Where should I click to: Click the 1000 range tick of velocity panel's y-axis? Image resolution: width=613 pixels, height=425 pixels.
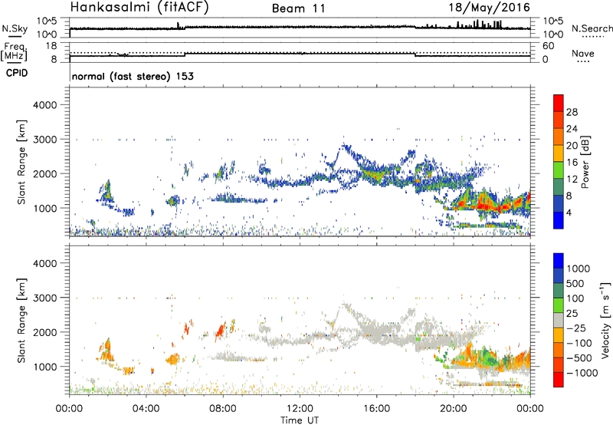click(45, 367)
